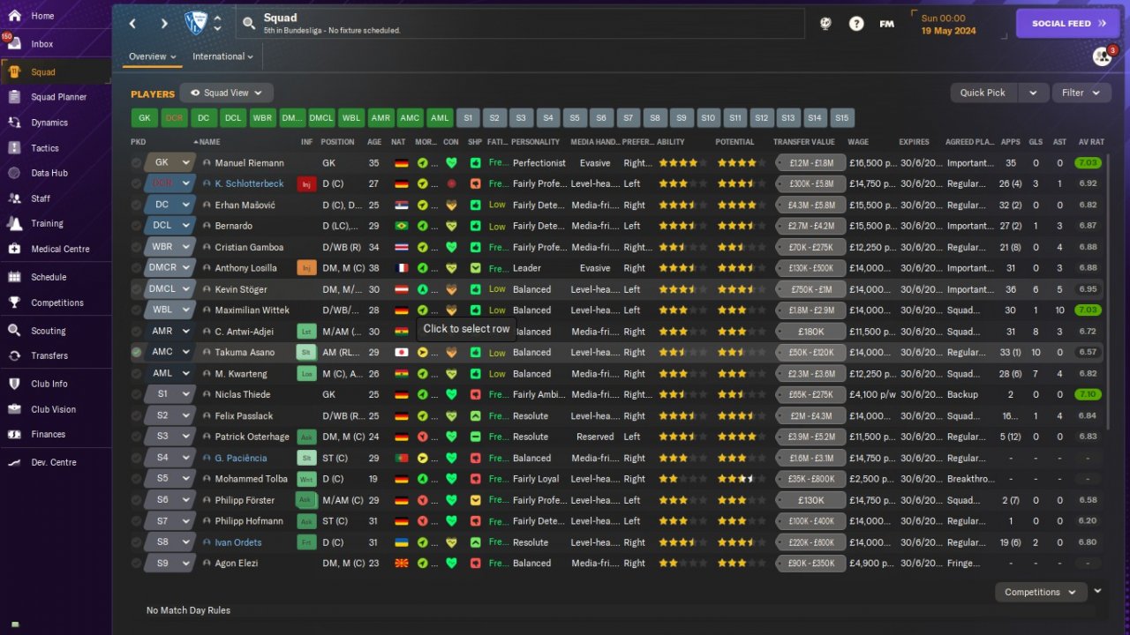This screenshot has width=1130, height=635.
Task: Open the Competitions dropdown at the bottom
Action: point(1041,593)
